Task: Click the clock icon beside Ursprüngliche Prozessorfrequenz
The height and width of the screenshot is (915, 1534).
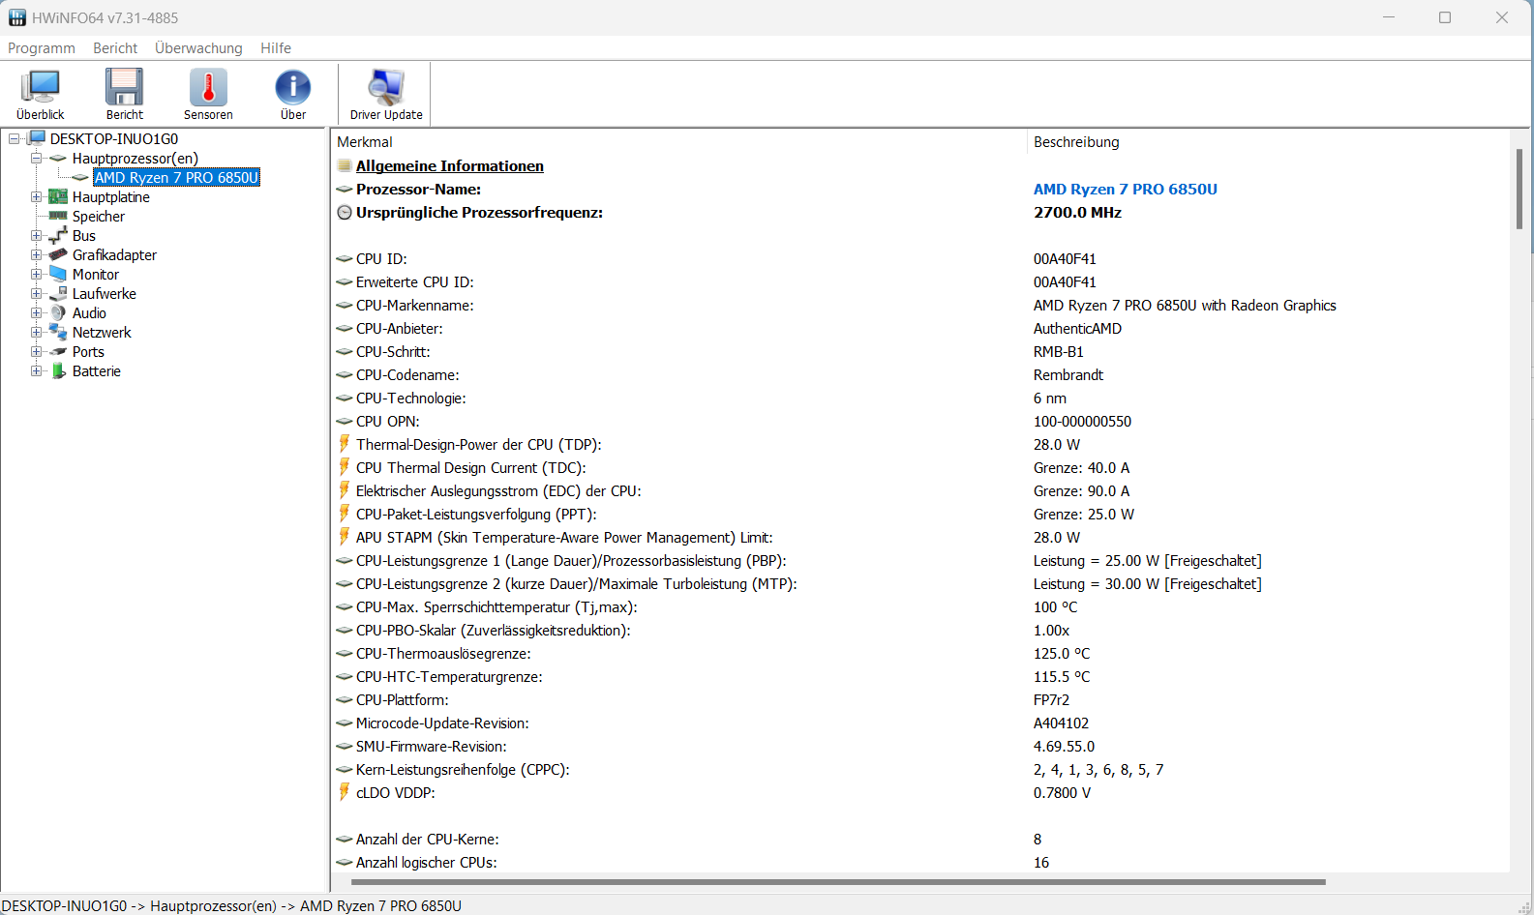Action: point(344,213)
